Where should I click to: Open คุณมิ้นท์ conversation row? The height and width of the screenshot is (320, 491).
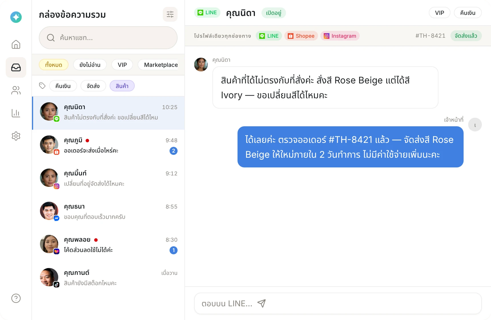pyautogui.click(x=108, y=179)
